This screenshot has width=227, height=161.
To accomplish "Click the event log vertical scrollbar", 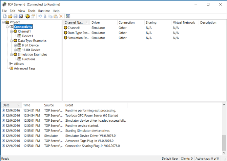I will click(x=224, y=142).
